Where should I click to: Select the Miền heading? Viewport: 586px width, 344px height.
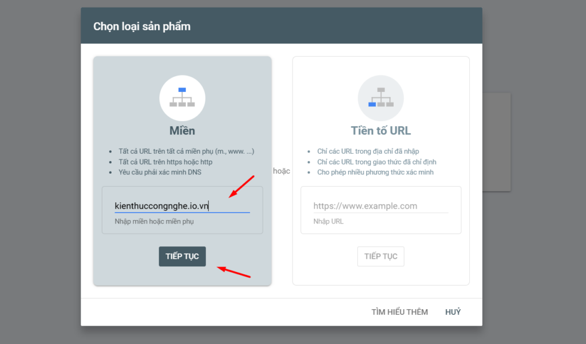[x=183, y=131]
